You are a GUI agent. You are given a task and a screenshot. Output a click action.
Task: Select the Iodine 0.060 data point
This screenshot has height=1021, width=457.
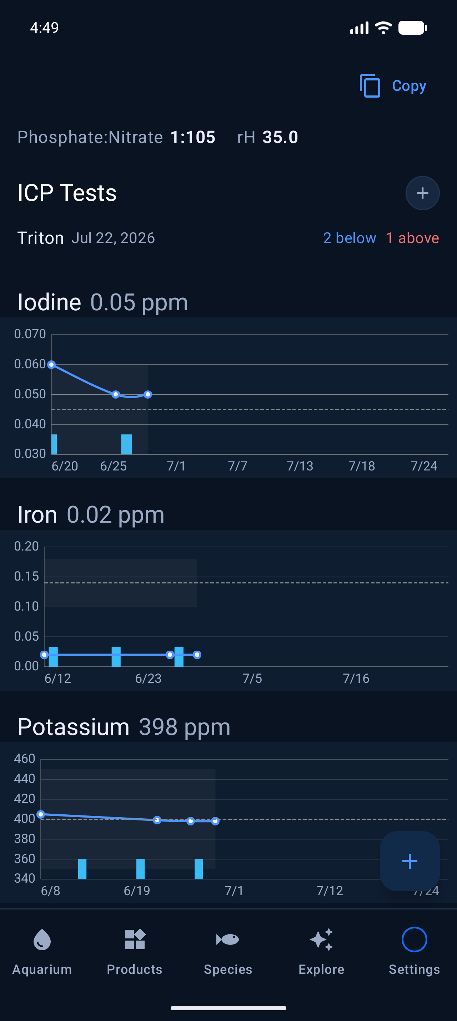click(x=51, y=364)
